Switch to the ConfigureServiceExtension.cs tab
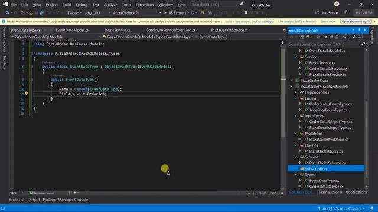The width and height of the screenshot is (378, 212). coord(171,30)
